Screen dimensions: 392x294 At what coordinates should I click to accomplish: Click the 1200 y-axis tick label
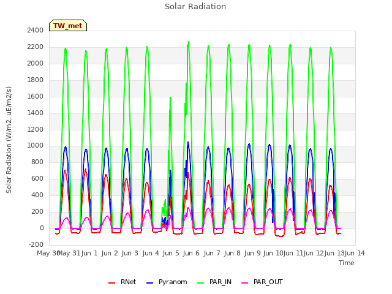point(36,129)
